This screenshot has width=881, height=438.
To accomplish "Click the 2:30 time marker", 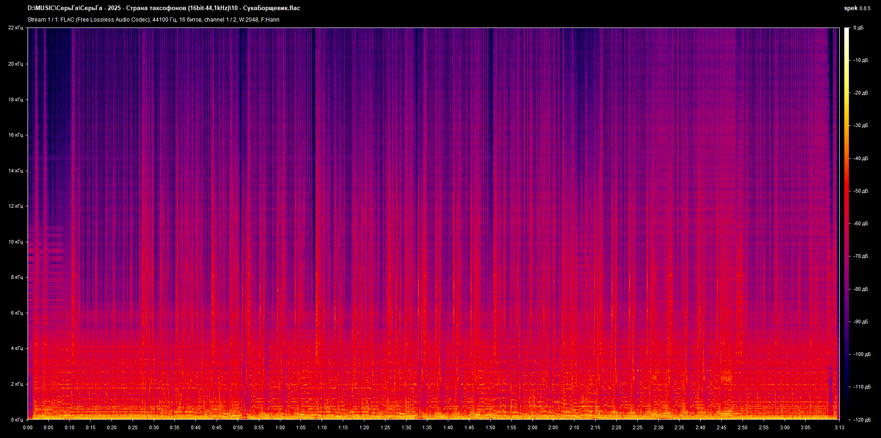I will click(x=658, y=428).
